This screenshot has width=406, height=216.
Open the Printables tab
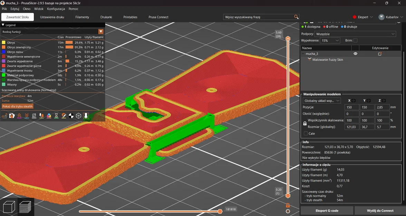point(130,17)
